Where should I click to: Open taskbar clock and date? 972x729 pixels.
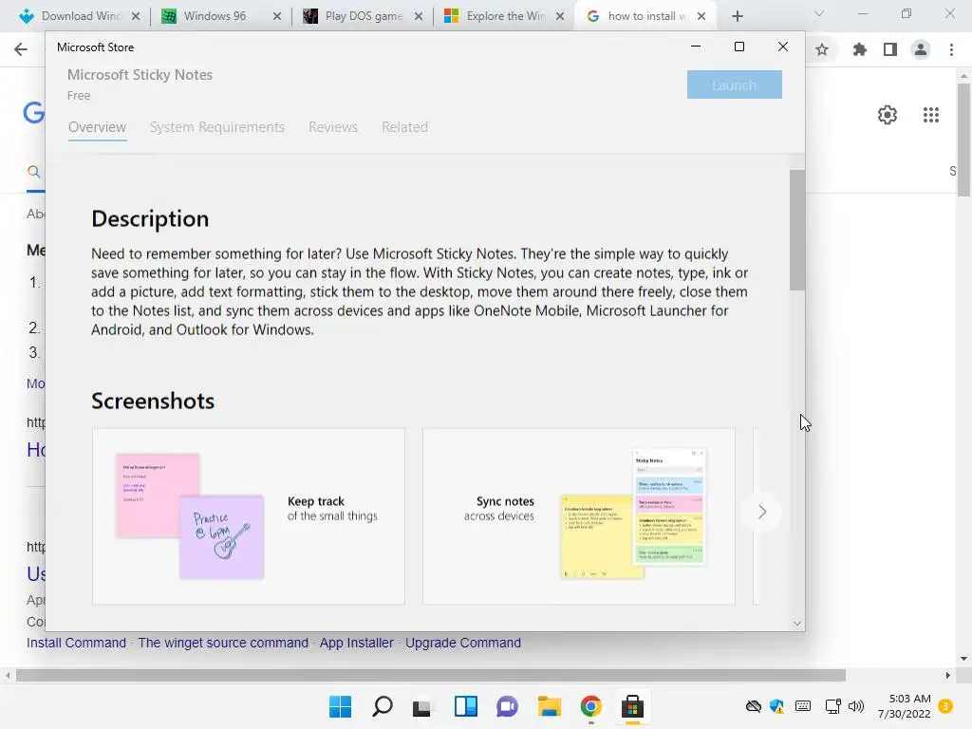coord(905,706)
